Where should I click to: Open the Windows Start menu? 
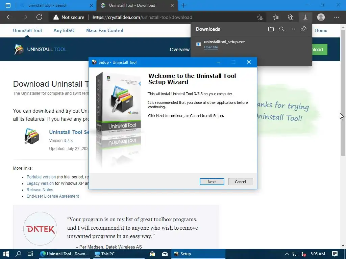tap(6, 254)
